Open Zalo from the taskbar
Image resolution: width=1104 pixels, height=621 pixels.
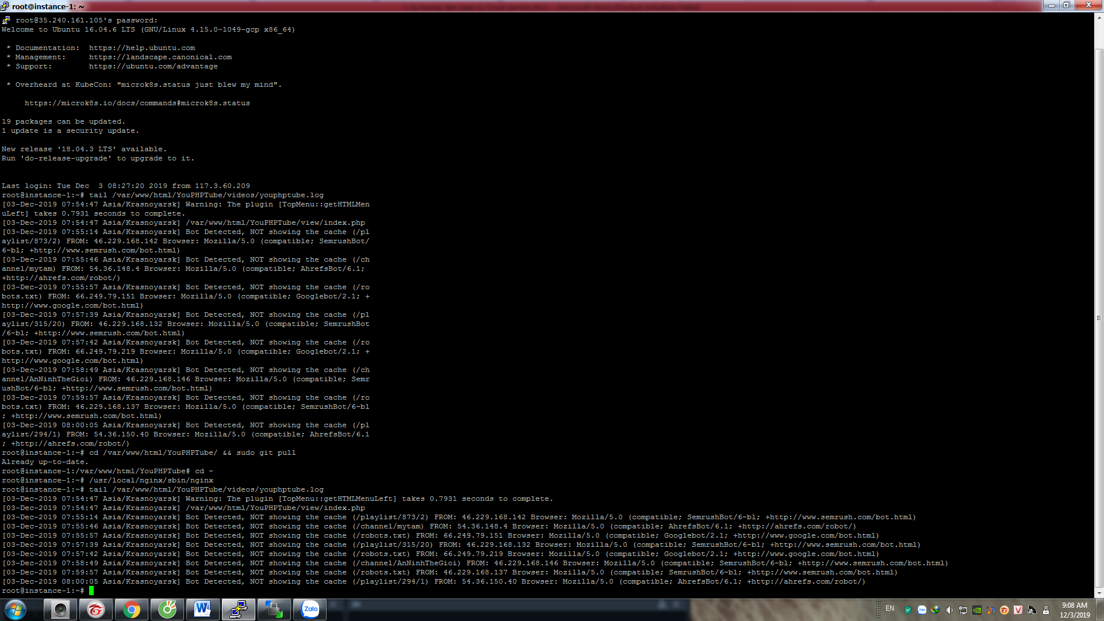pyautogui.click(x=310, y=609)
